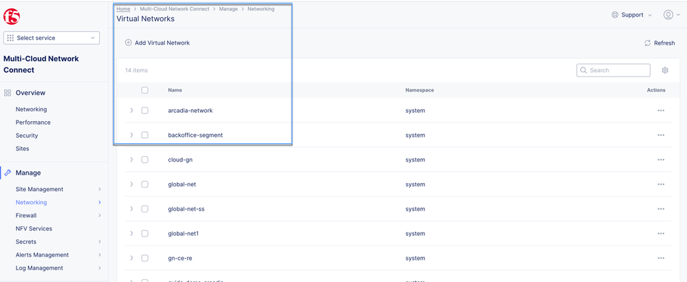Click the Manage breadcrumb
This screenshot has height=282, width=687.
click(x=229, y=9)
